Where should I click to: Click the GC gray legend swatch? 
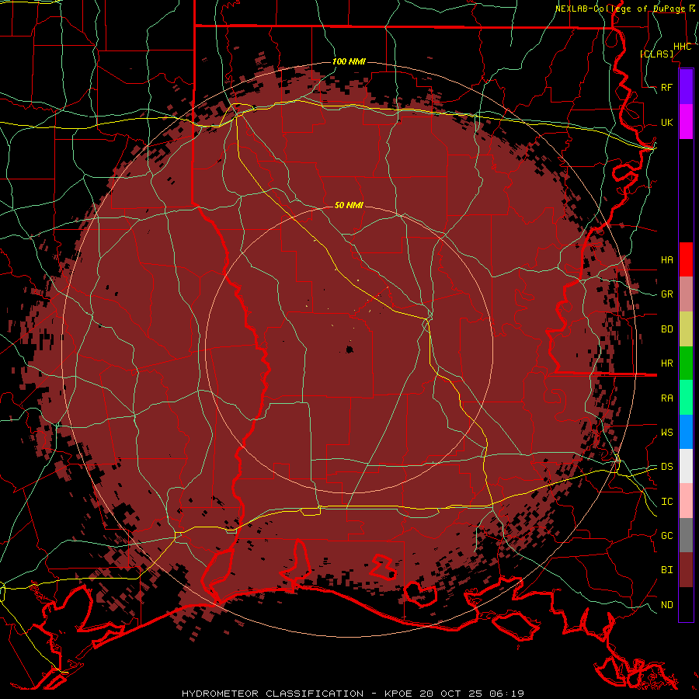point(686,535)
